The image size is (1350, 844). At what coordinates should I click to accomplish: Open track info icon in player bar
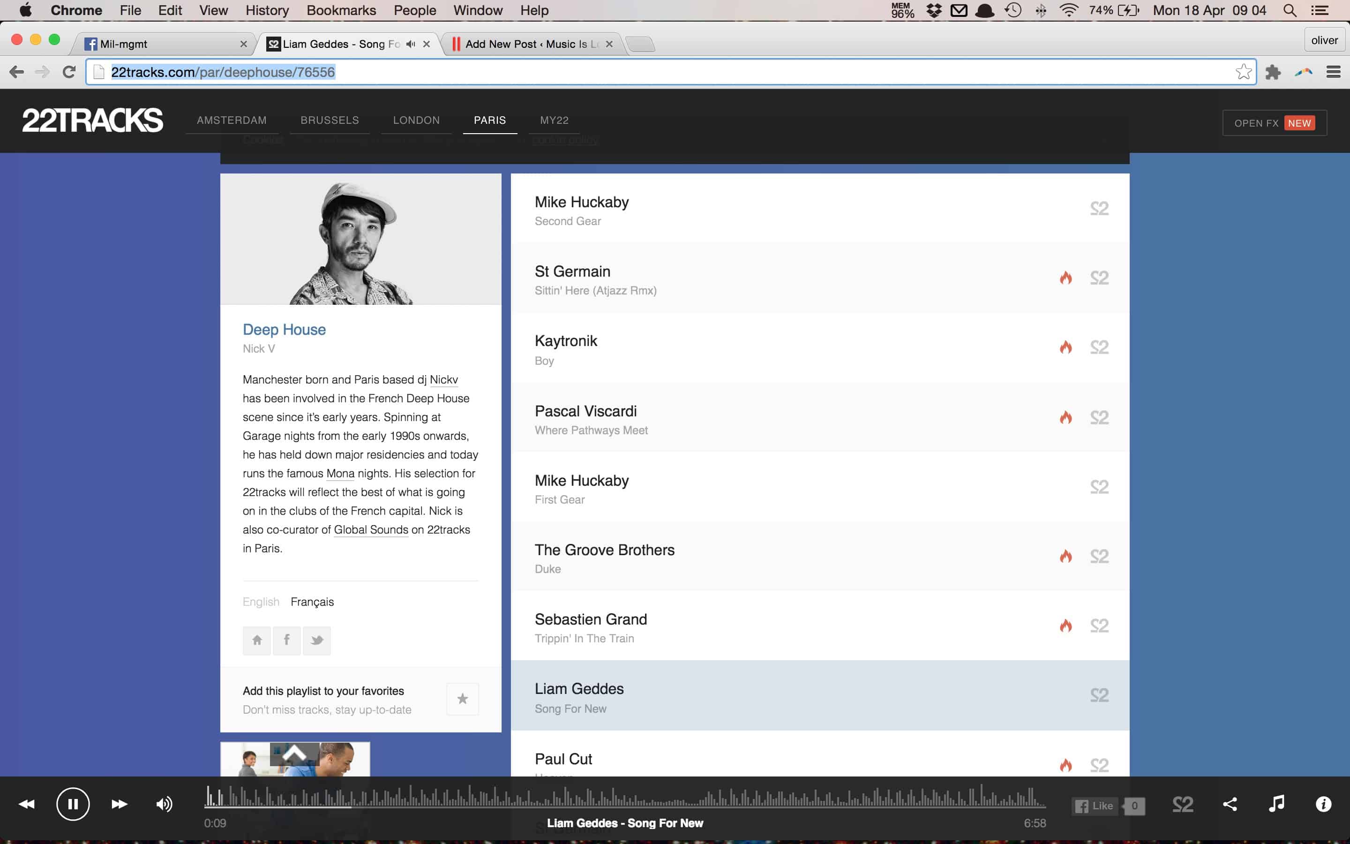(1323, 804)
